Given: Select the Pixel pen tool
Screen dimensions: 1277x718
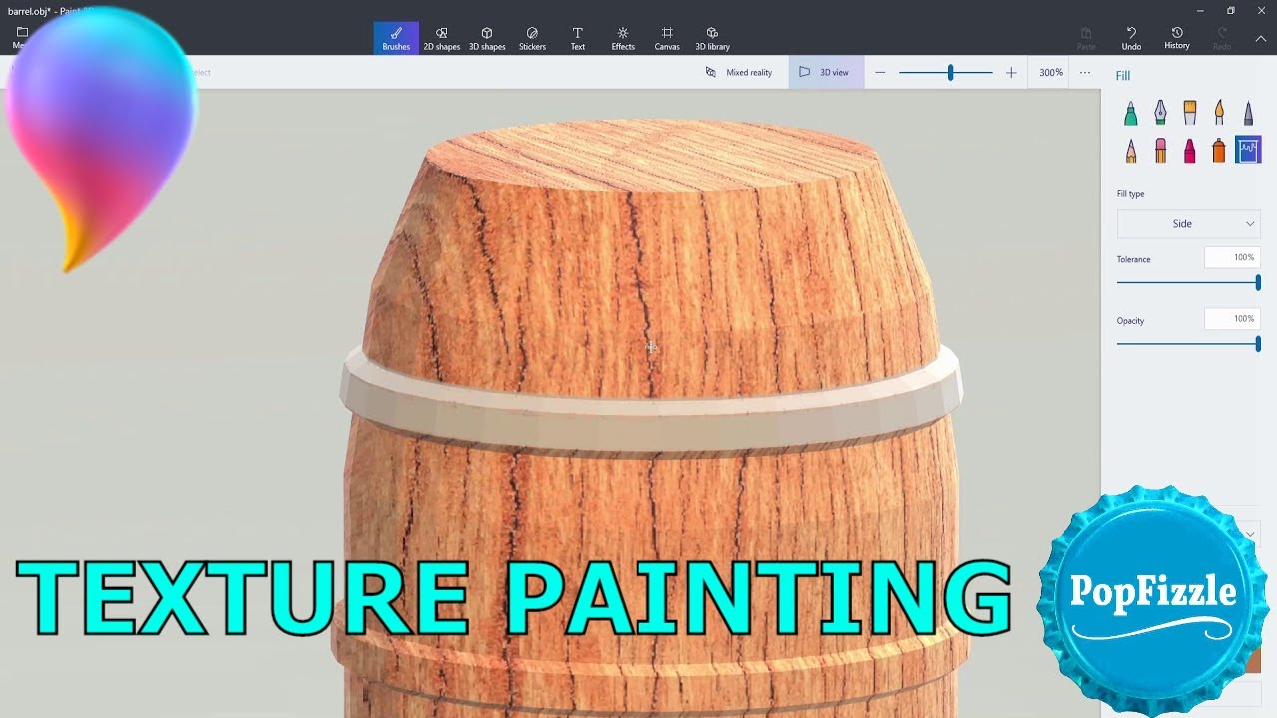Looking at the screenshot, I should (1248, 113).
